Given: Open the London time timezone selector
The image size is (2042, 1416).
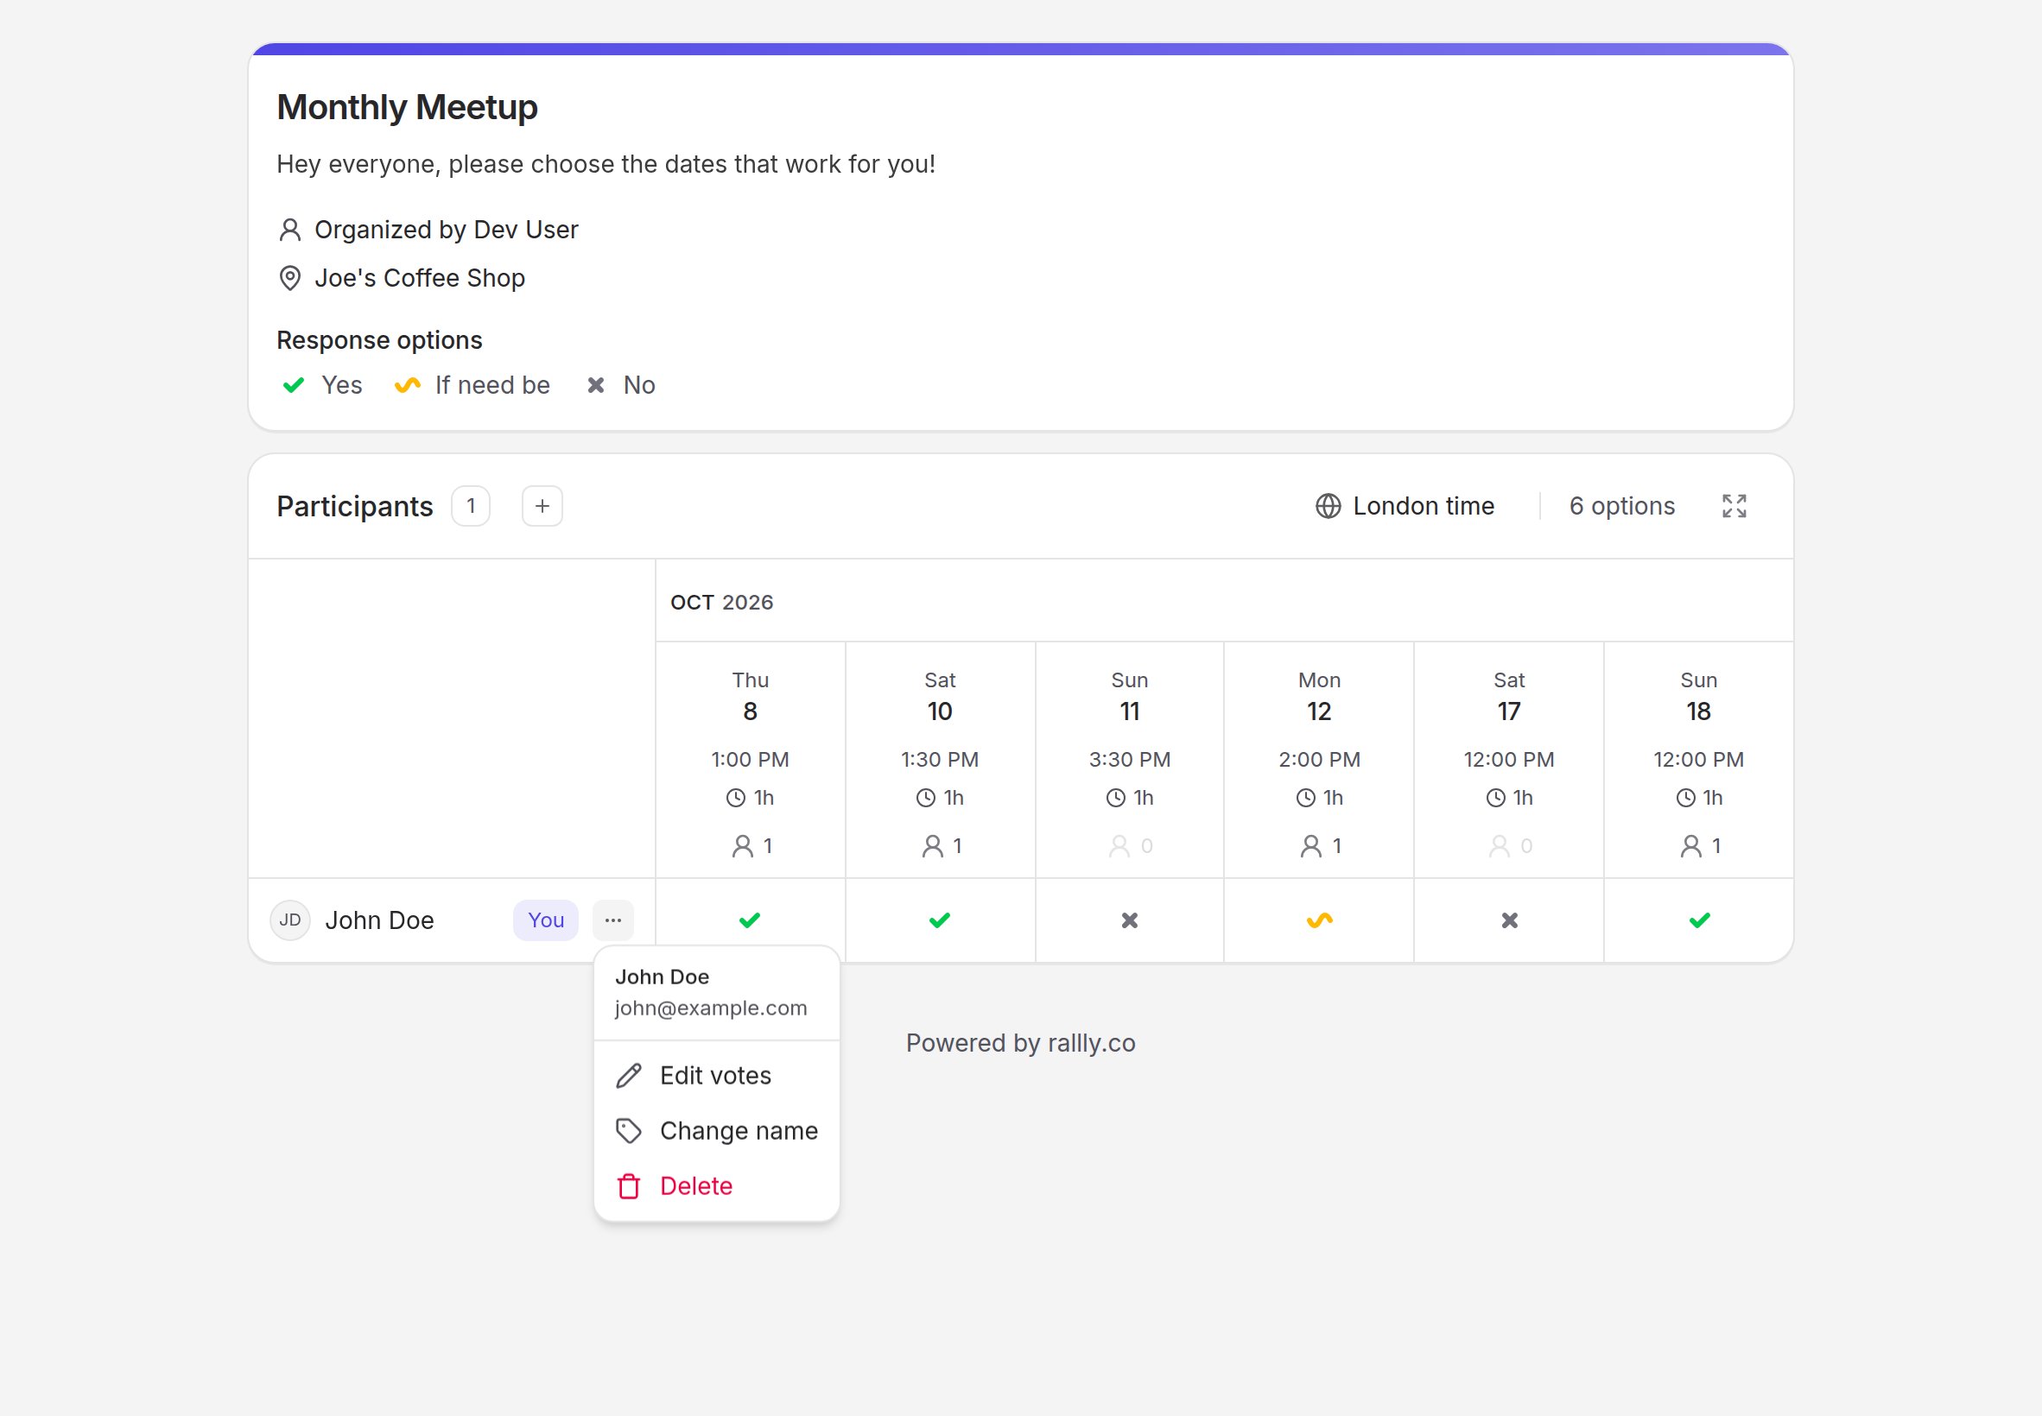Looking at the screenshot, I should coord(1405,506).
